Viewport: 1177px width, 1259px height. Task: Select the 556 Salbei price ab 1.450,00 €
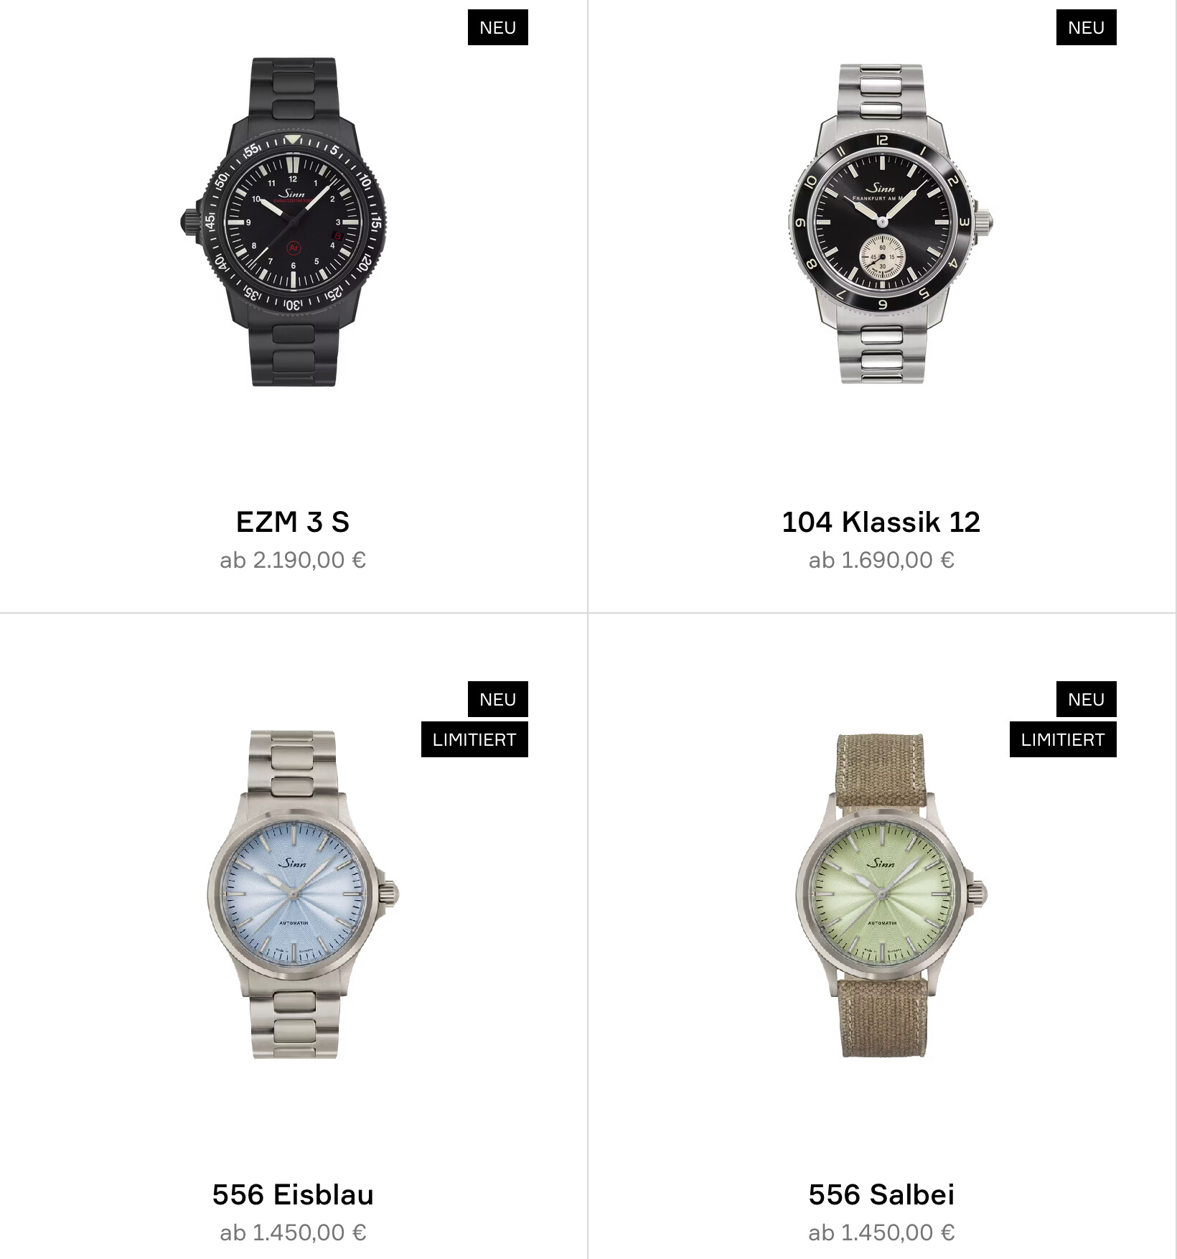pyautogui.click(x=881, y=1232)
